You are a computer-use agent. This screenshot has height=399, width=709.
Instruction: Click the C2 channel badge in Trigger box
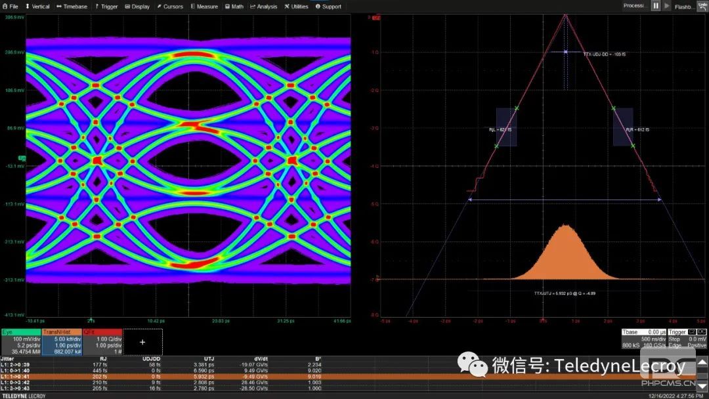click(692, 332)
